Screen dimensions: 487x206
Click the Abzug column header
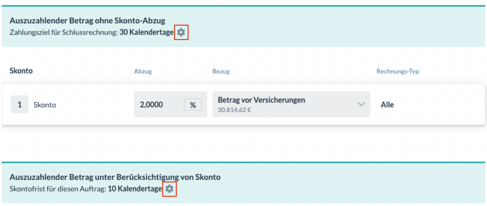click(x=143, y=71)
